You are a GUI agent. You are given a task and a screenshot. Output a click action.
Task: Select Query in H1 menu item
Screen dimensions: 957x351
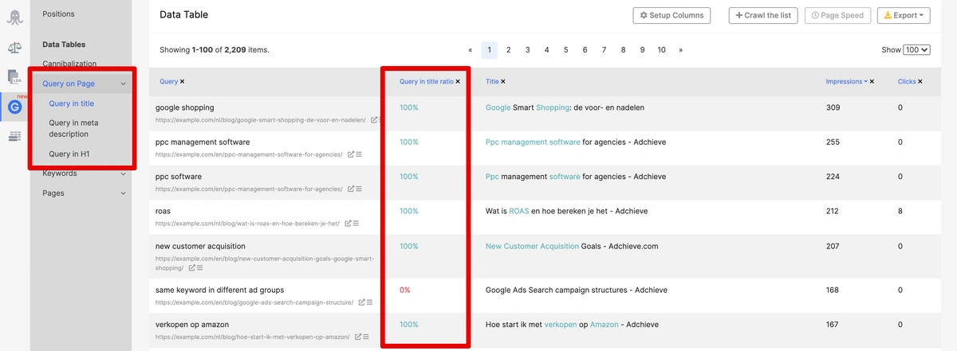pos(70,154)
